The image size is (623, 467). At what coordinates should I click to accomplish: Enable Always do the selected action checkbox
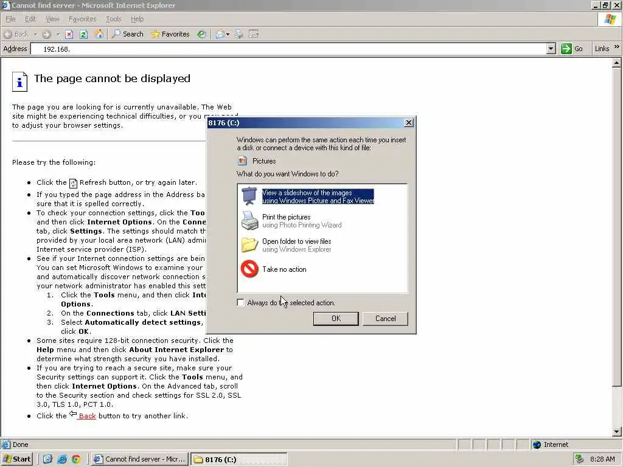(240, 303)
